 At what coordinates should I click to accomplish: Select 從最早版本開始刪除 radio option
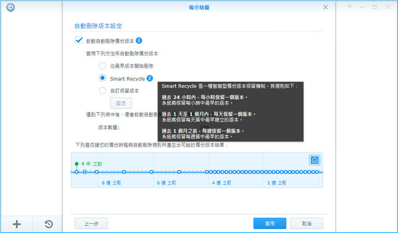coord(102,66)
